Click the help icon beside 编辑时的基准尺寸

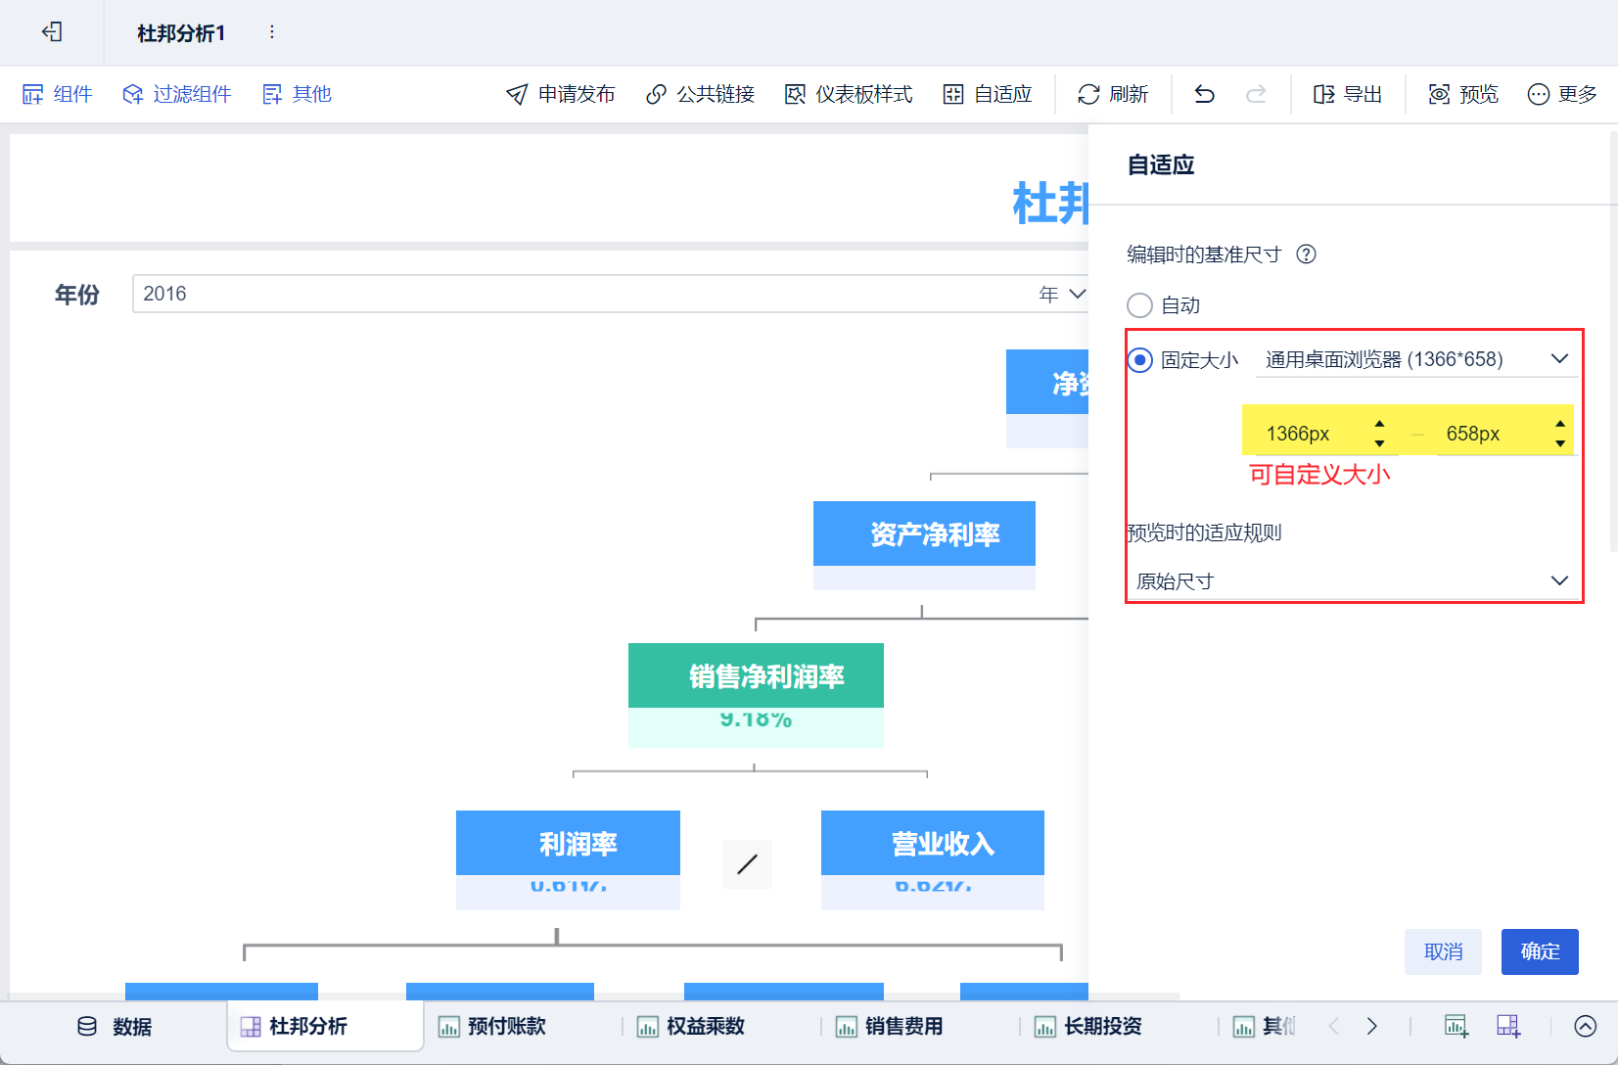pyautogui.click(x=1306, y=255)
